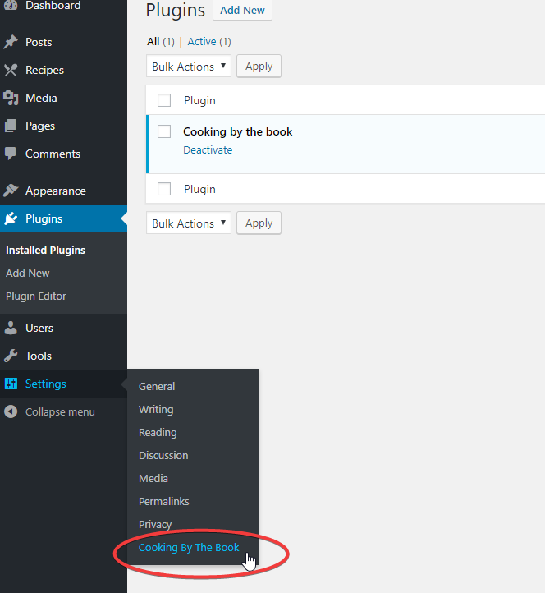545x593 pixels.
Task: Click the bottom Apply button
Action: click(x=259, y=223)
